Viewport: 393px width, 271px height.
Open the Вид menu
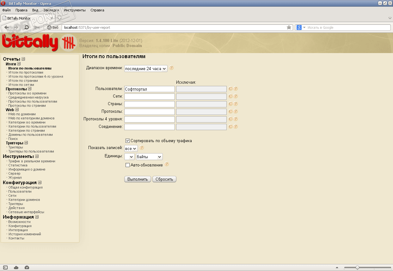pyautogui.click(x=35, y=10)
